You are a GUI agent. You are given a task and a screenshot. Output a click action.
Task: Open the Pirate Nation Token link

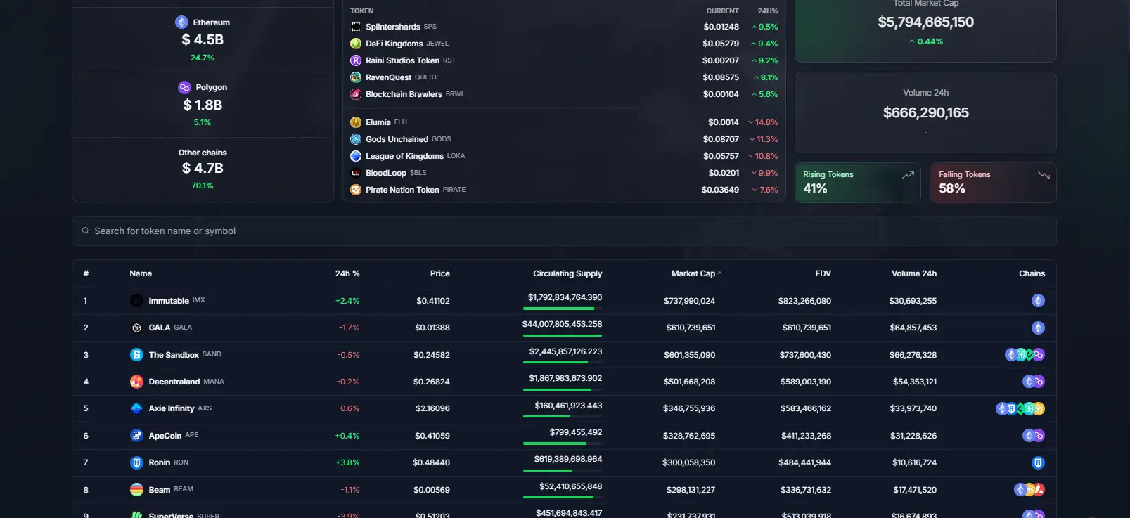click(x=402, y=190)
